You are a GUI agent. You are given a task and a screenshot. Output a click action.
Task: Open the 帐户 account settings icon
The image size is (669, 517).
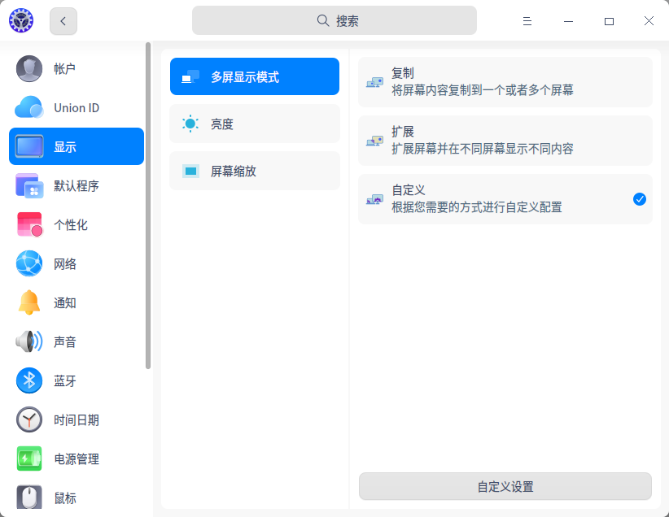coord(29,69)
